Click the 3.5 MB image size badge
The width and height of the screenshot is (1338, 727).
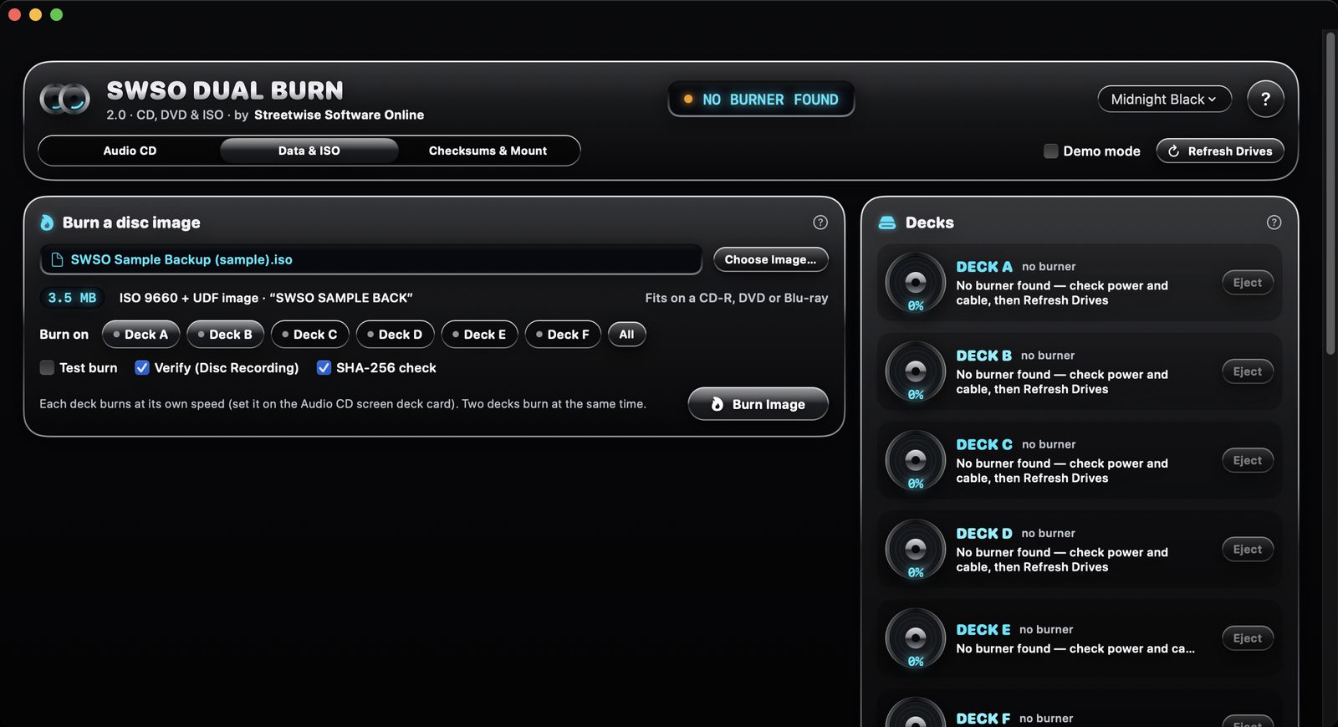(x=72, y=298)
